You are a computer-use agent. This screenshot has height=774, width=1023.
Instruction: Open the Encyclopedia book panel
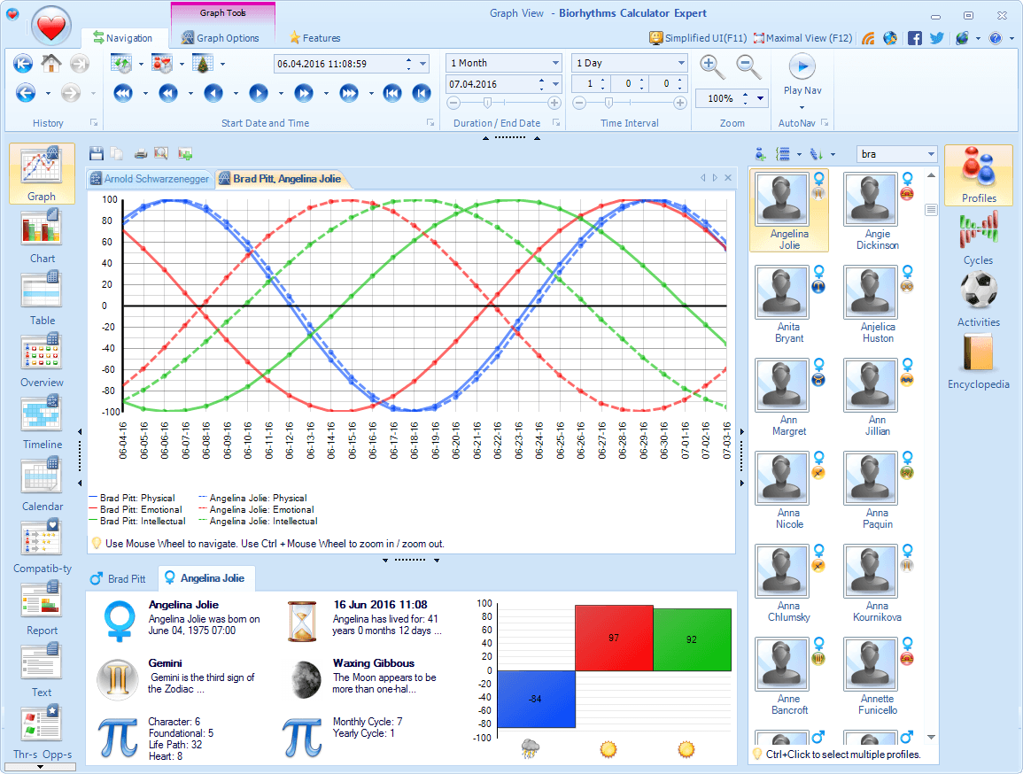pyautogui.click(x=979, y=361)
